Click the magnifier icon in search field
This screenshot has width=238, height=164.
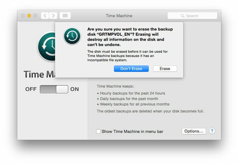point(182,16)
